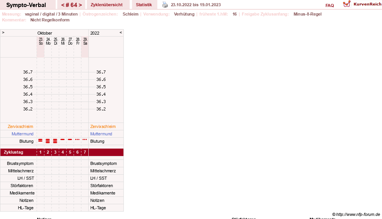Click the left Zervixschleim label
This screenshot has width=382, height=219.
21,126
